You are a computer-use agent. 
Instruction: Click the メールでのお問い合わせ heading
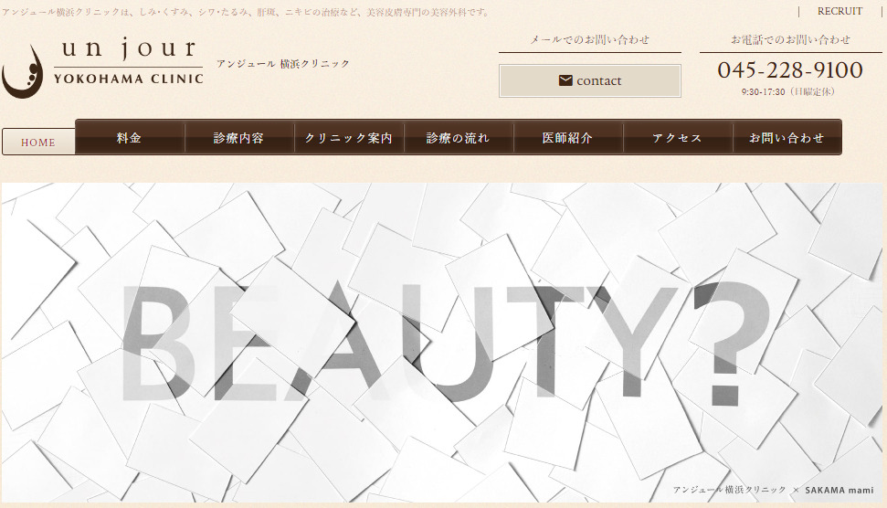pos(589,39)
